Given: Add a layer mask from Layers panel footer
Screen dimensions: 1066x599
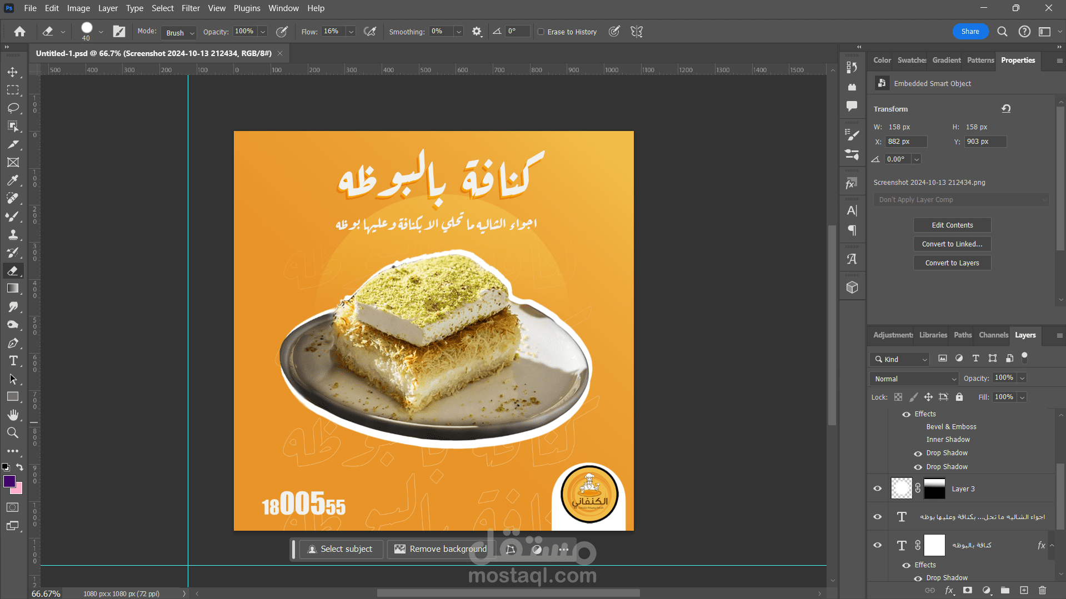Looking at the screenshot, I should (x=968, y=590).
